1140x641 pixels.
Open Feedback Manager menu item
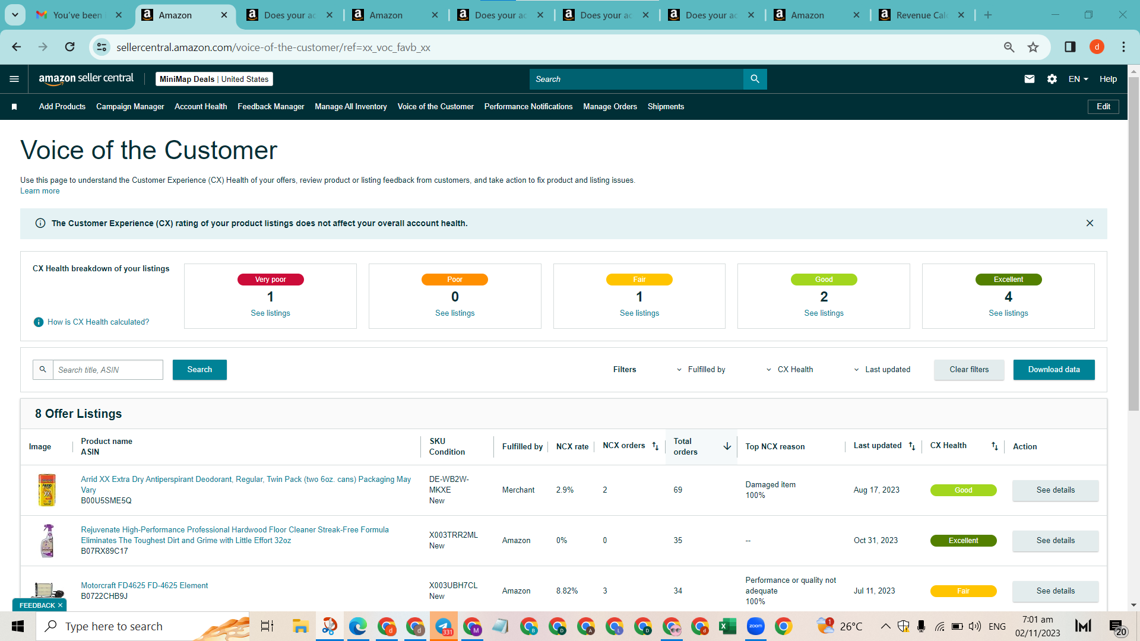tap(271, 107)
